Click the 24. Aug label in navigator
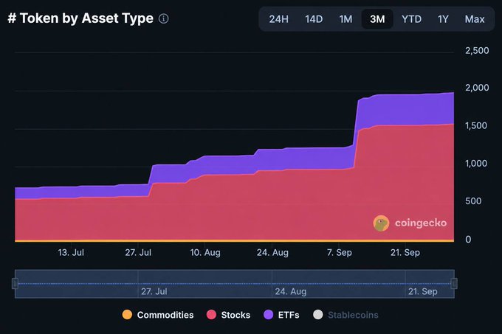The image size is (502, 334). [x=291, y=291]
